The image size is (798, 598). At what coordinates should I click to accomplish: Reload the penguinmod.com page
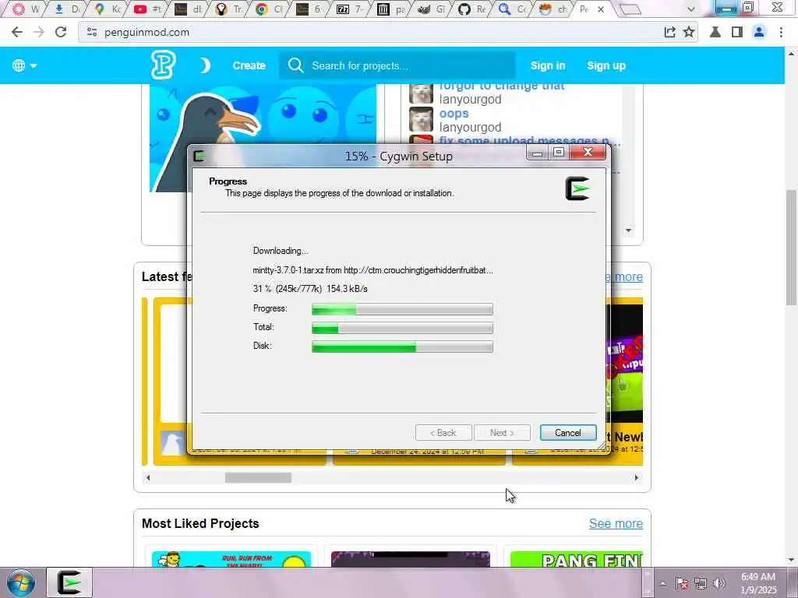[61, 32]
